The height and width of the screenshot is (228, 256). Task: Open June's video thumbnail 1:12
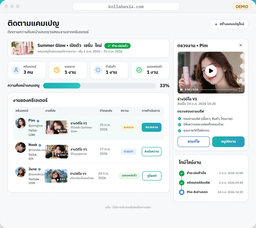pyautogui.click(x=56, y=176)
